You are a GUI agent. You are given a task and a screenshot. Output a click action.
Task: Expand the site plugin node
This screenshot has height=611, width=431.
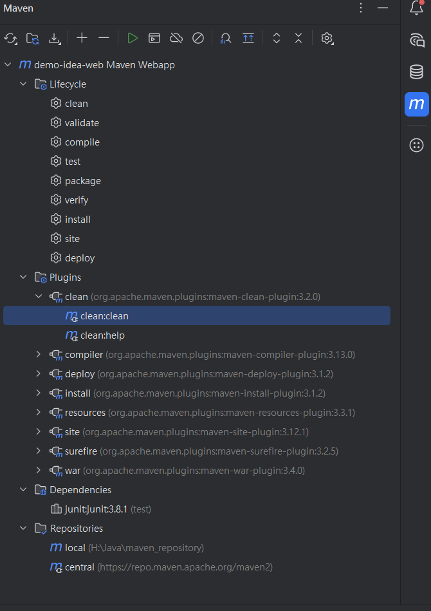[x=38, y=432]
